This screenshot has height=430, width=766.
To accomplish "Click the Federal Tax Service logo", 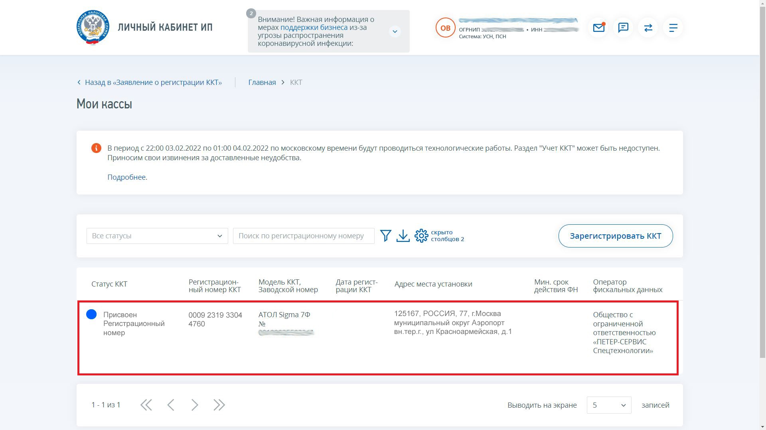I will pyautogui.click(x=93, y=27).
